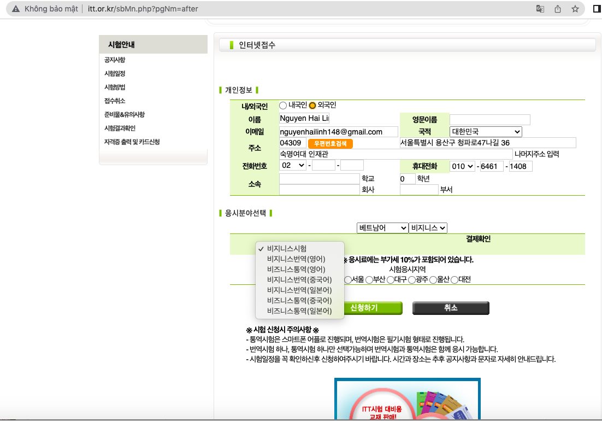The height and width of the screenshot is (421, 602).
Task: Open the 010 mobile prefix dropdown
Action: (x=462, y=166)
